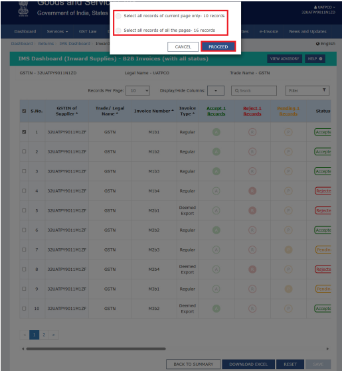The height and width of the screenshot is (371, 342).
Task: Open the Dashboard menu in navigation bar
Action: click(25, 31)
